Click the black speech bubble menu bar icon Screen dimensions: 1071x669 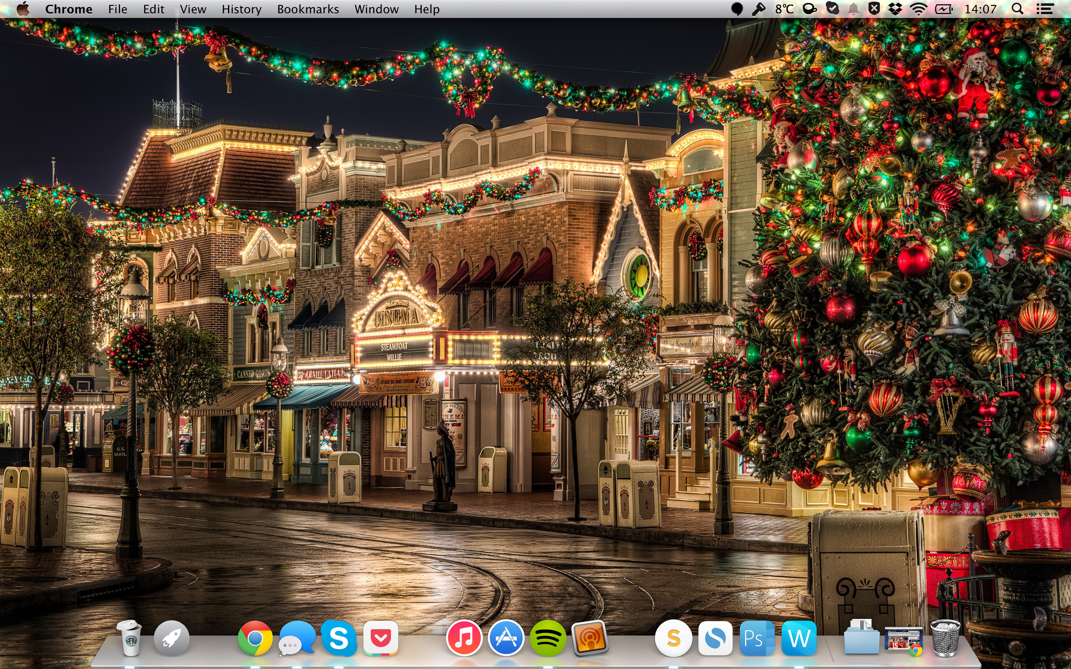coord(737,9)
